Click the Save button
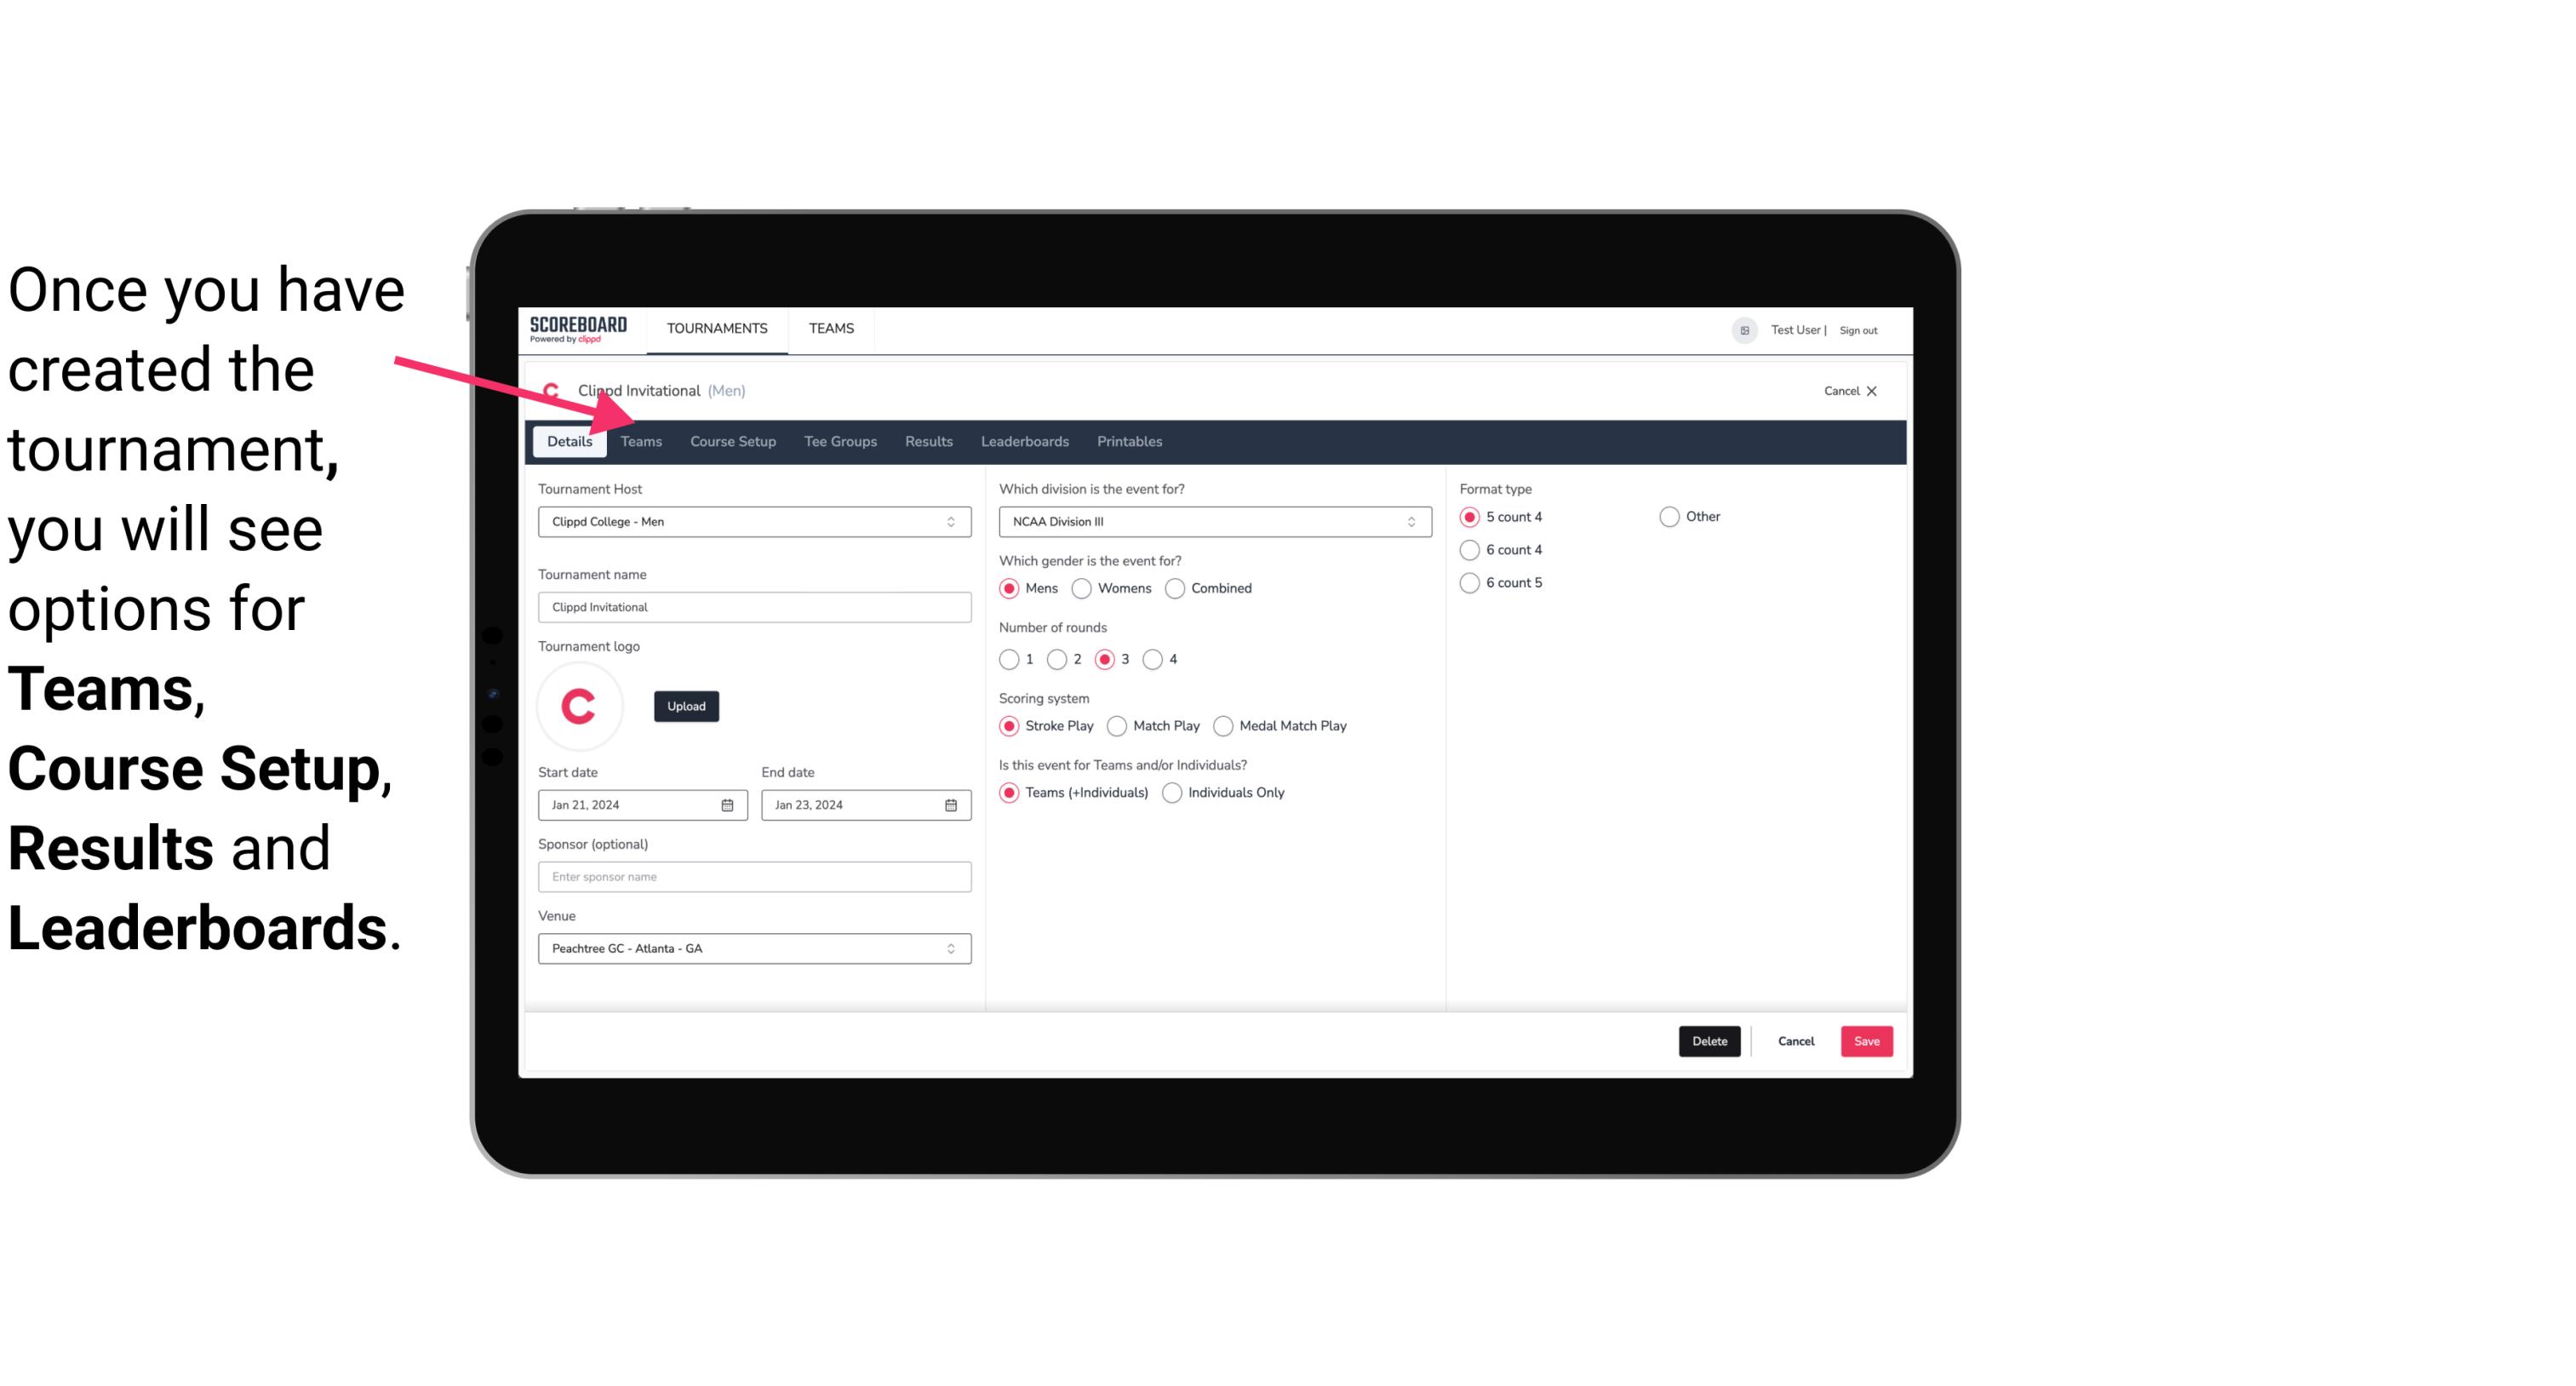This screenshot has width=2576, height=1386. click(1866, 1041)
